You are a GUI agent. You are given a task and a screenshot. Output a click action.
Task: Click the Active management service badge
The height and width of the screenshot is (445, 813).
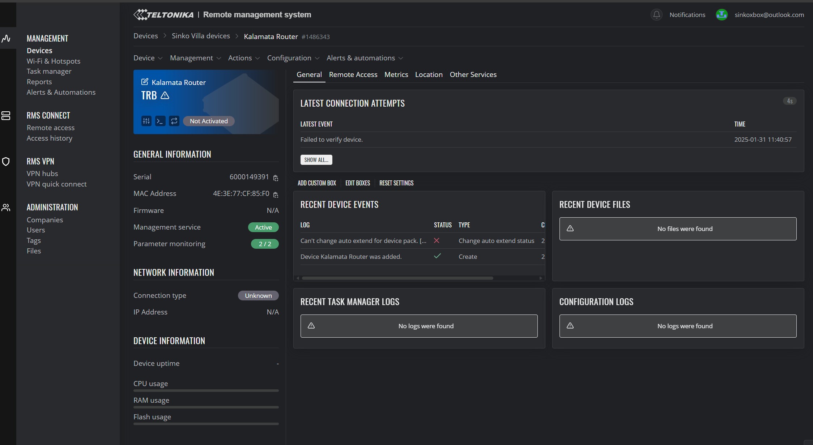point(263,227)
